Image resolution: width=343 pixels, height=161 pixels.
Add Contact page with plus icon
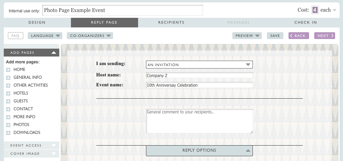pos(8,109)
